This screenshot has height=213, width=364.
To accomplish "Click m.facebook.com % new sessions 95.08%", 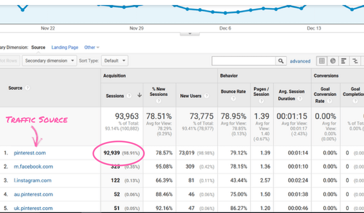I will (164, 166).
